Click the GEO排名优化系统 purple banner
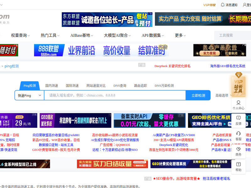The width and height of the screenshot is (251, 188). pos(75,120)
